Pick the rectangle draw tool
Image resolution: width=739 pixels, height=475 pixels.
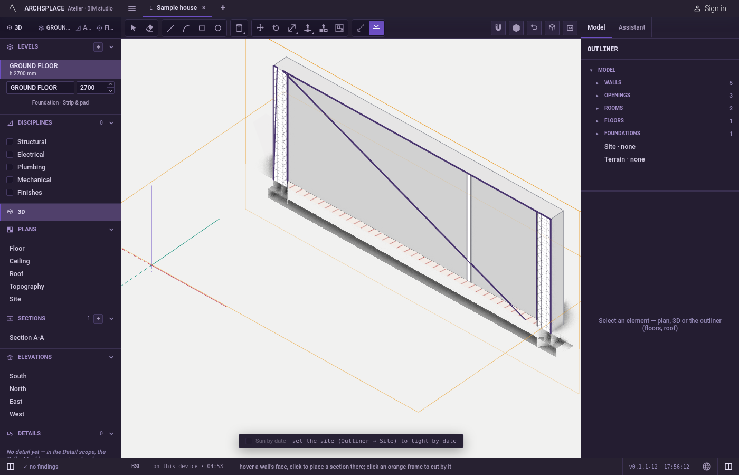pos(202,28)
